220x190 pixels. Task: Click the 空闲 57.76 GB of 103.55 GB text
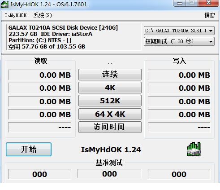(47, 47)
